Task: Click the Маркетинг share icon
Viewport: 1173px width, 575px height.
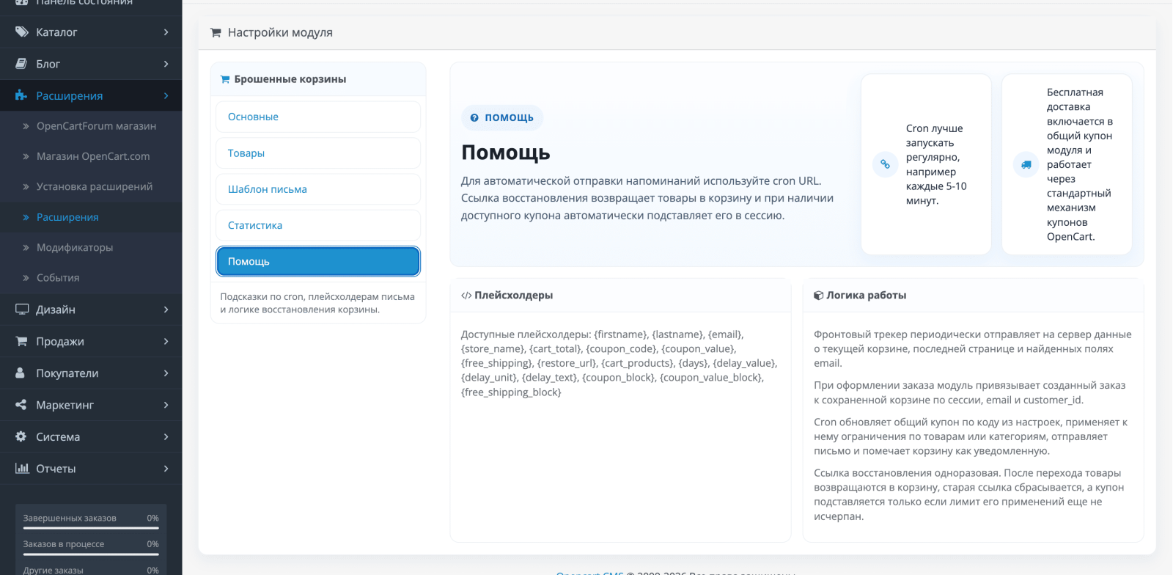Action: (21, 405)
